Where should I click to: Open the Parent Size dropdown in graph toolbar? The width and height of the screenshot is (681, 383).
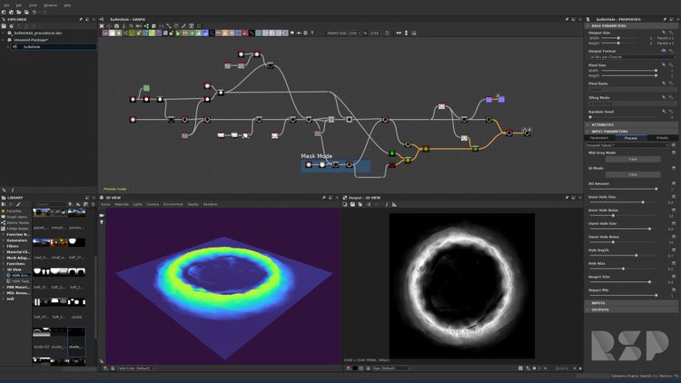click(x=354, y=33)
